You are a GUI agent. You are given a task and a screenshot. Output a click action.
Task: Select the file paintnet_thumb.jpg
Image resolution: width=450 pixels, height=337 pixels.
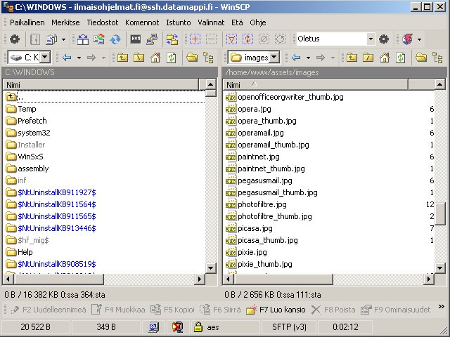click(x=265, y=168)
